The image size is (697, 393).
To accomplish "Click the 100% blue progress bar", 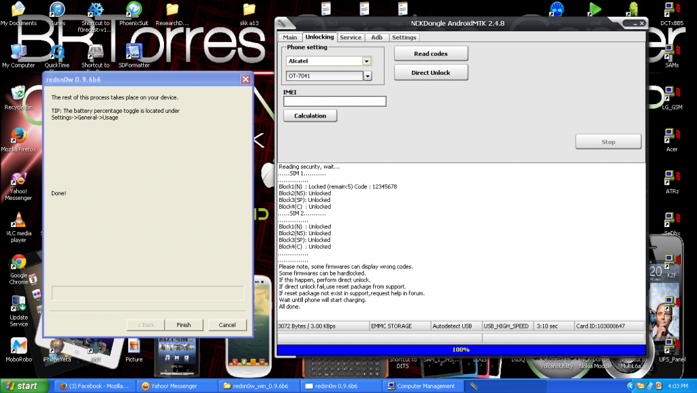I will [x=461, y=349].
